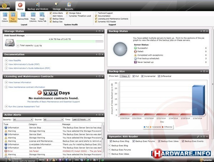Viewport: 214px width, 162px height.
Task: Collapse the Storage Status panel
Action: tap(97, 31)
